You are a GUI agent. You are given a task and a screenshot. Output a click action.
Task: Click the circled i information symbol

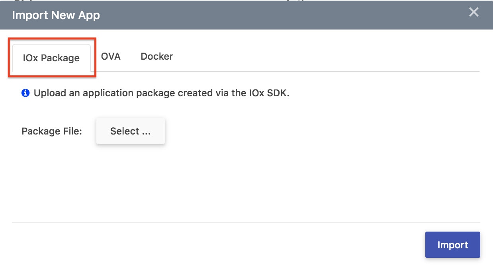[x=25, y=94]
